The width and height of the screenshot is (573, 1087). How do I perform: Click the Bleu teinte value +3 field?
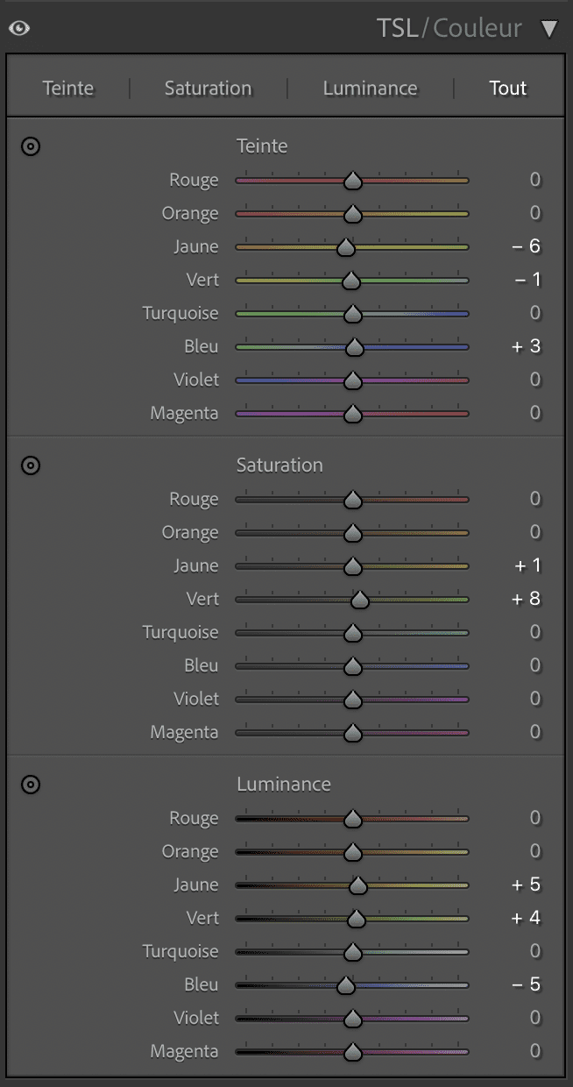click(x=527, y=346)
